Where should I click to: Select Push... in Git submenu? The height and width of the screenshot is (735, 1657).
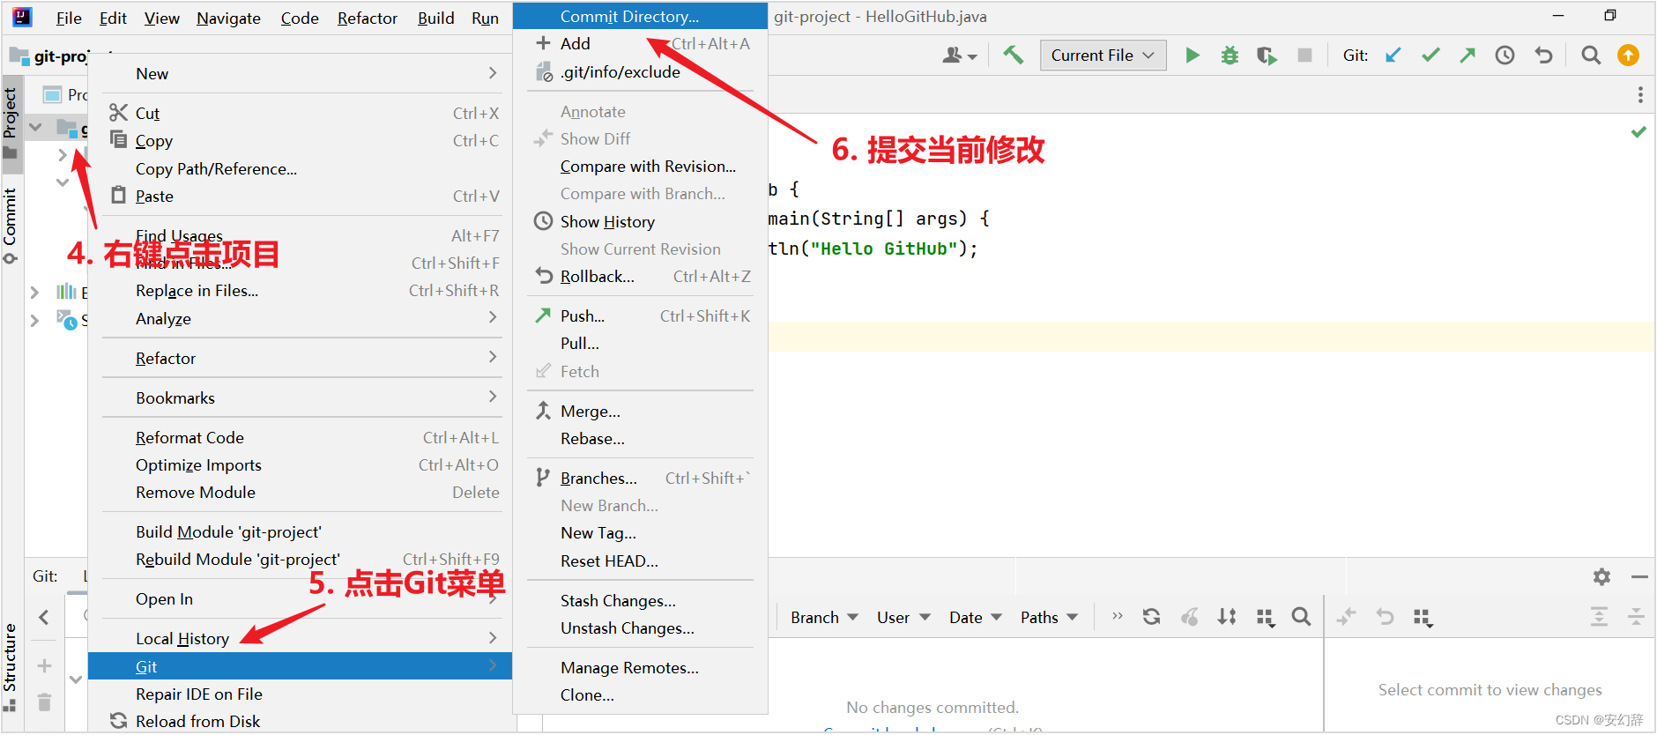(640, 316)
